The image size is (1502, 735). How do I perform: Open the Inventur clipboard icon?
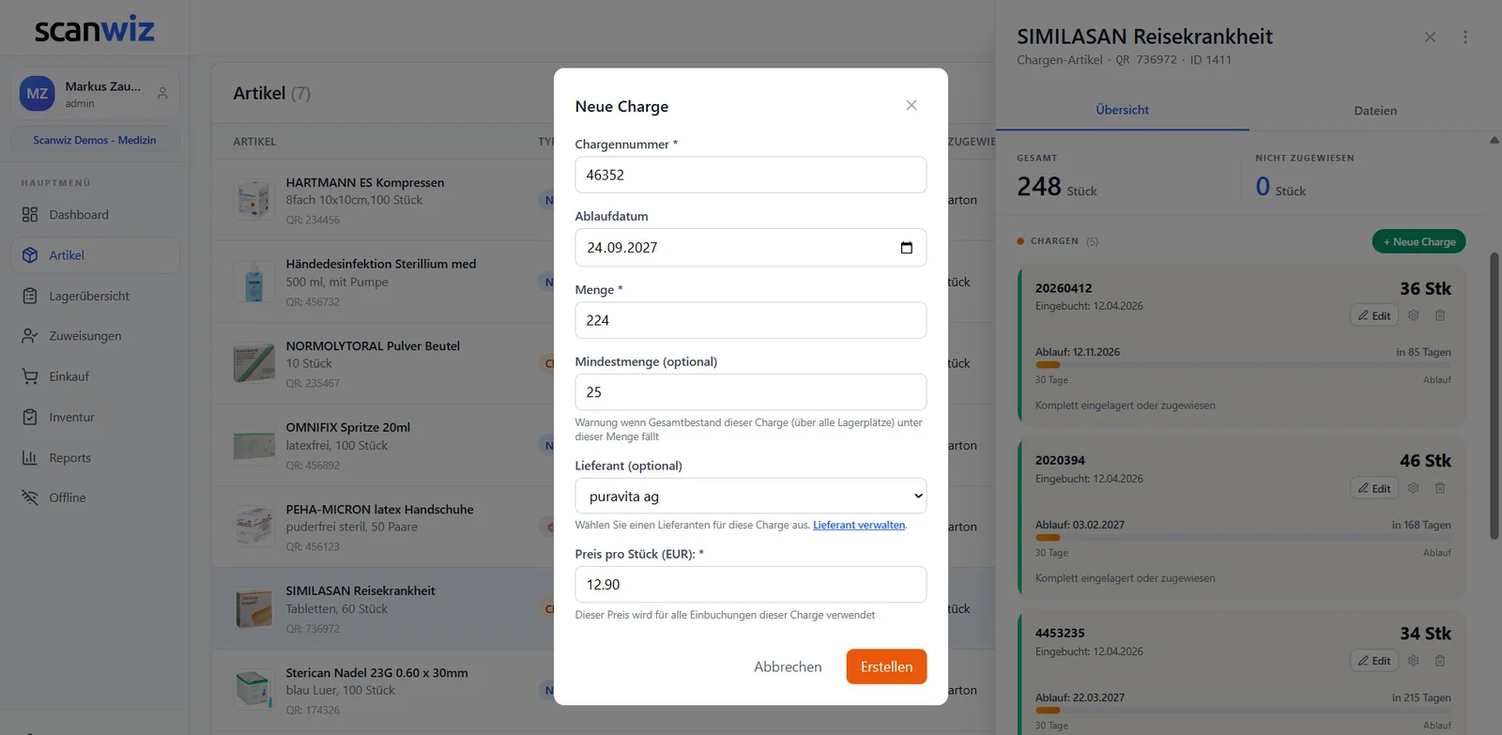(x=30, y=417)
